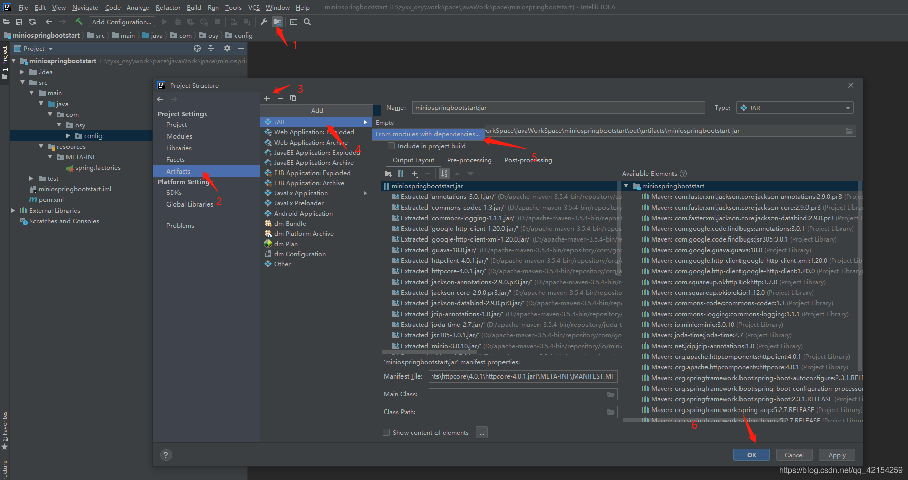Image resolution: width=908 pixels, height=480 pixels.
Task: Toggle Sort Elements by Names icon
Action: (444, 174)
